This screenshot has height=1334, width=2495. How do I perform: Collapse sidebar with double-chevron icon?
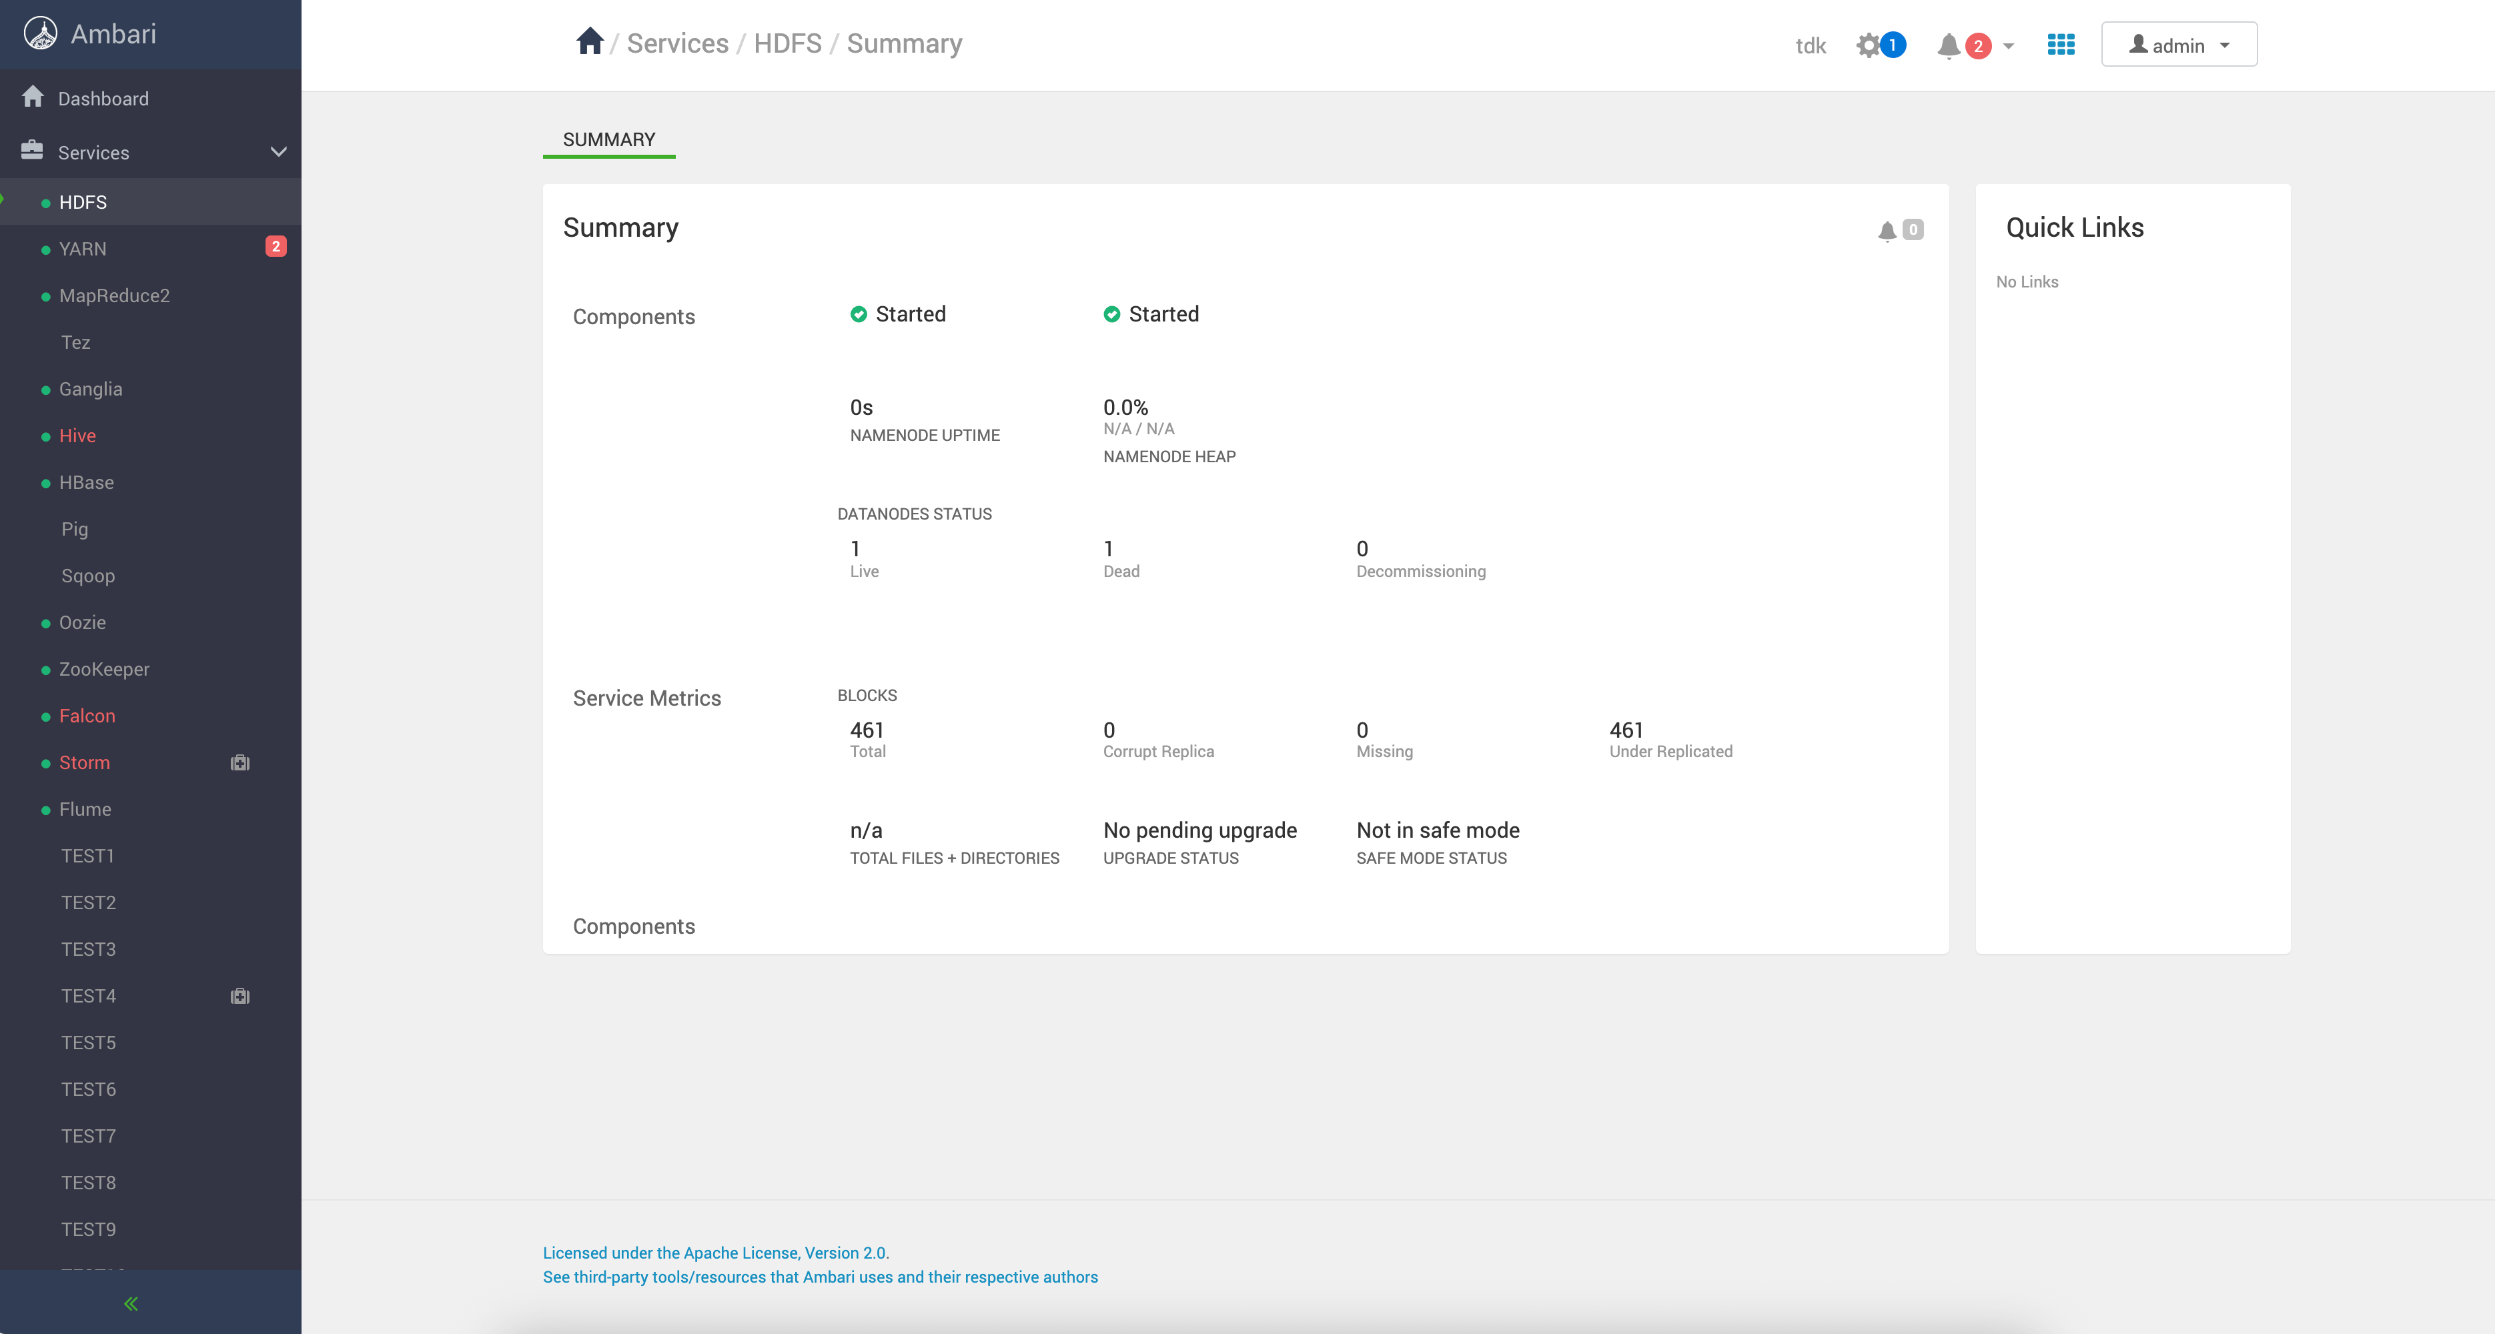[131, 1304]
